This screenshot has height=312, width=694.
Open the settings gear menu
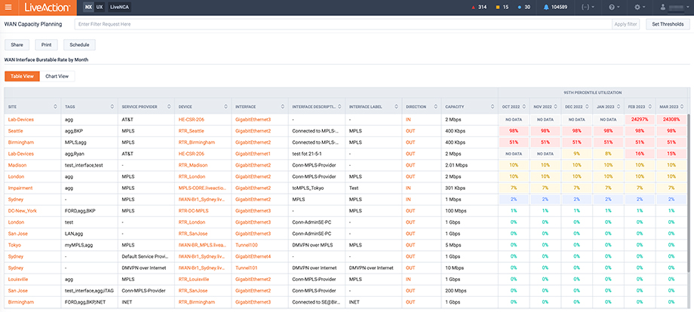pos(638,7)
